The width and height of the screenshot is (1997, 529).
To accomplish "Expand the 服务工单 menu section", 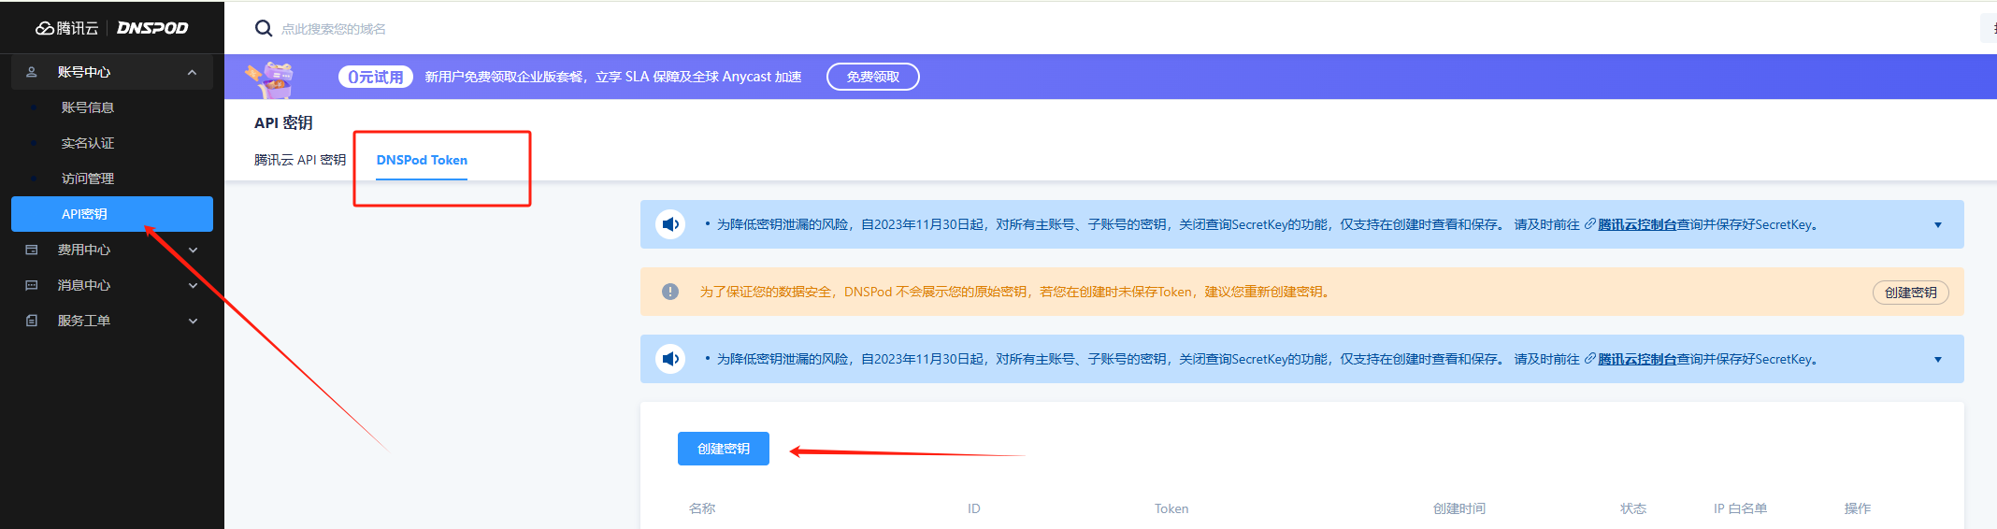I will [x=193, y=321].
